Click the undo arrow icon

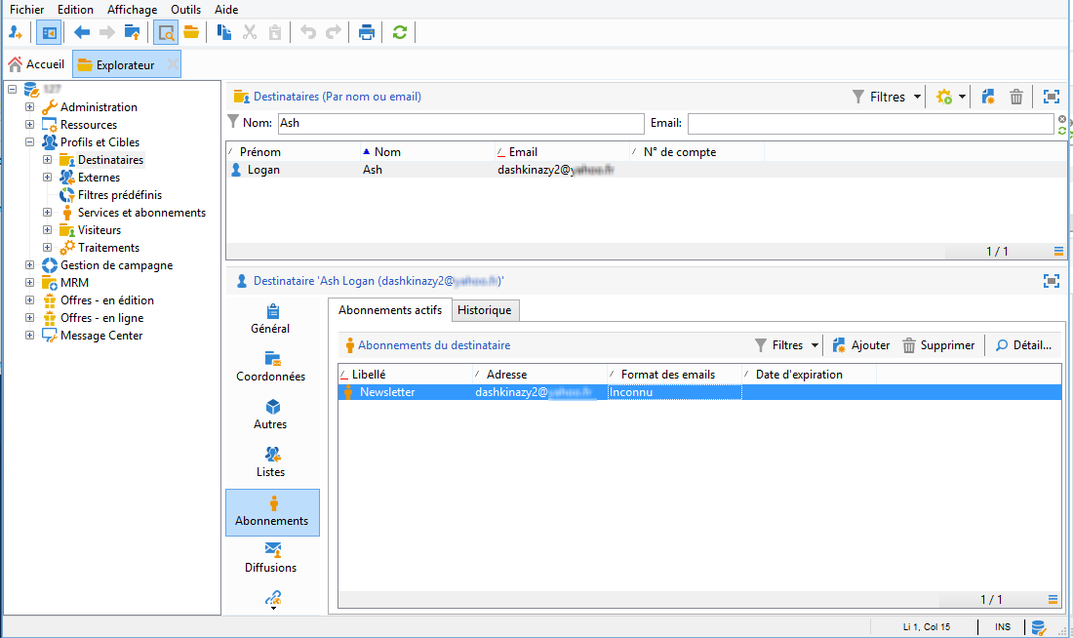308,32
